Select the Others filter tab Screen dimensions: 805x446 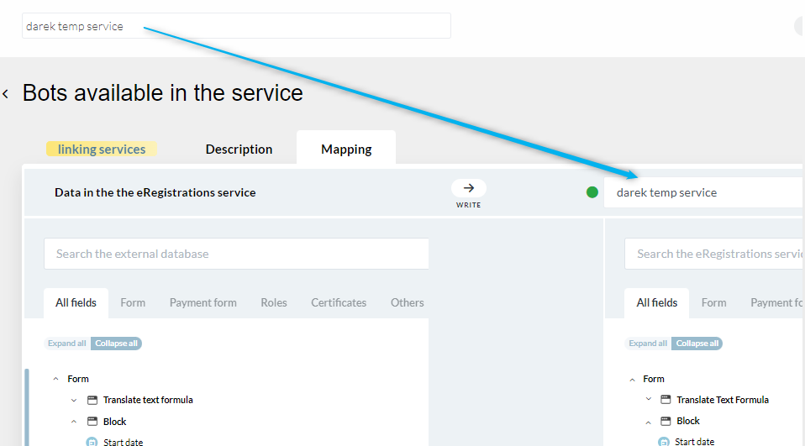407,303
